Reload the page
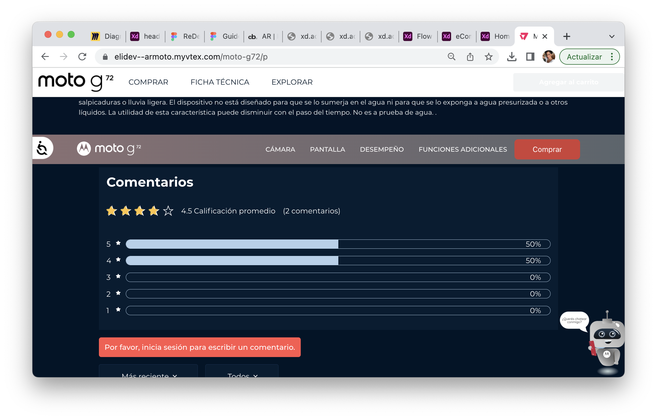The width and height of the screenshot is (657, 420). click(x=82, y=57)
